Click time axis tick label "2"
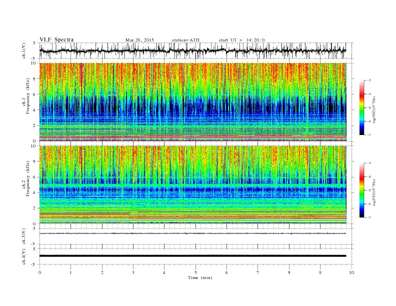The width and height of the screenshot is (396, 306). (102, 272)
